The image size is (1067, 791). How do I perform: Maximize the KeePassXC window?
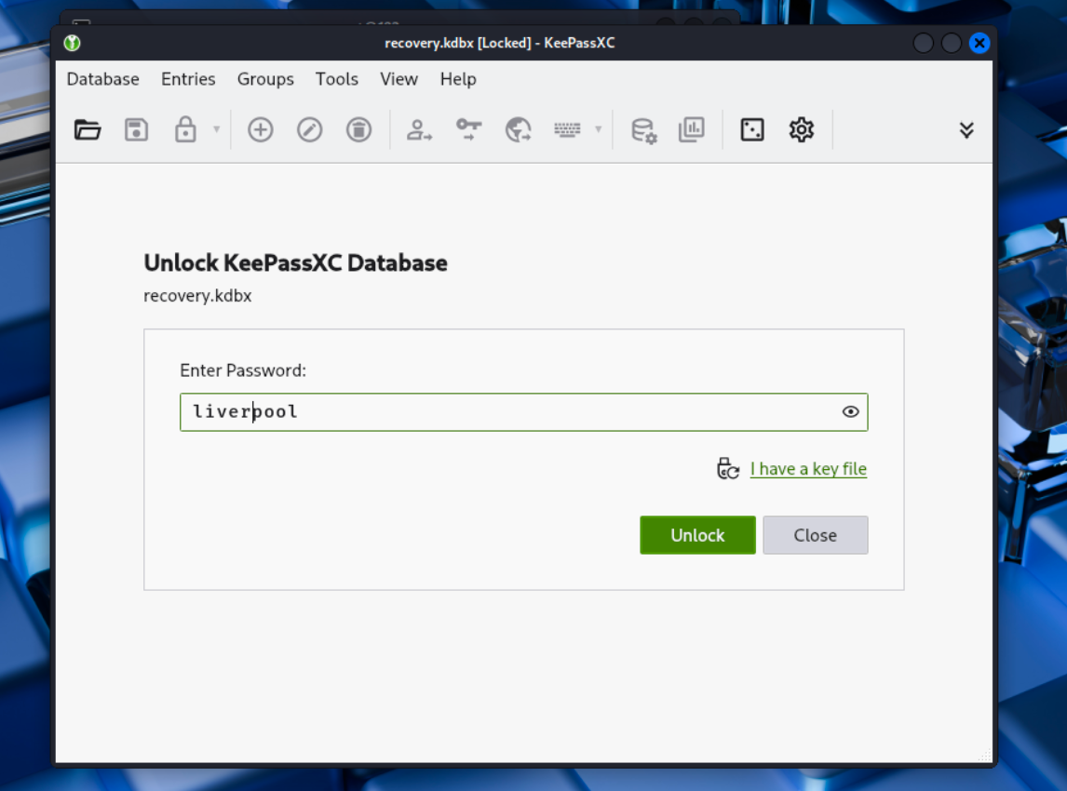pyautogui.click(x=952, y=44)
